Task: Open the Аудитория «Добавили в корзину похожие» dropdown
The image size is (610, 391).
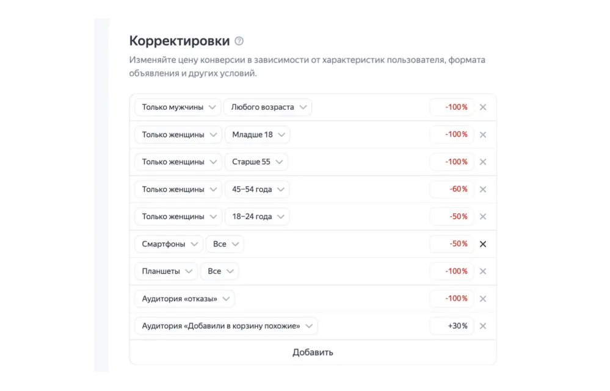Action: pyautogui.click(x=226, y=326)
